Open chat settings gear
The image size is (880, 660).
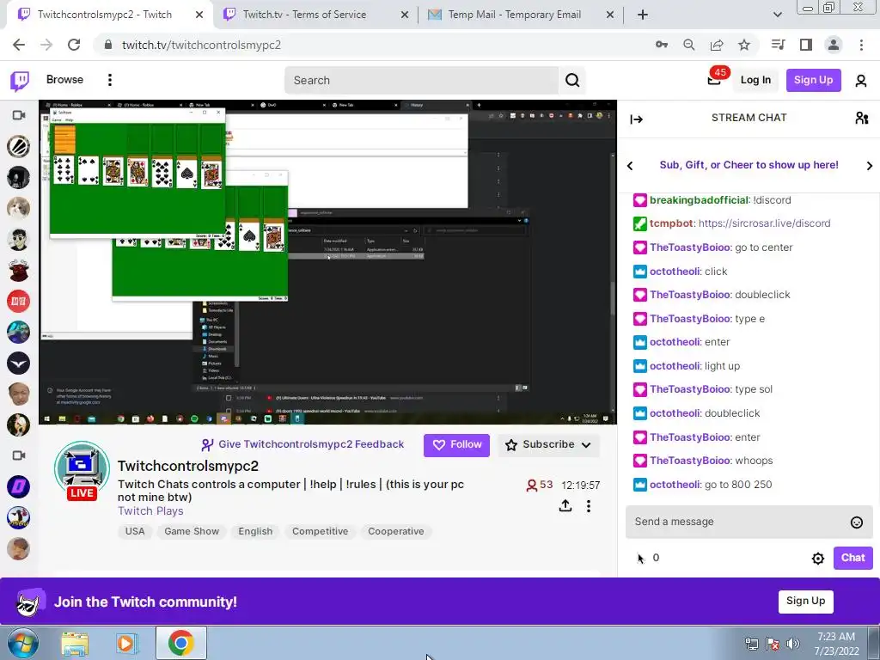[x=818, y=559]
